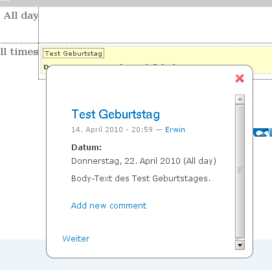Close the popup with the red X
The height and width of the screenshot is (270, 272).
(x=240, y=78)
